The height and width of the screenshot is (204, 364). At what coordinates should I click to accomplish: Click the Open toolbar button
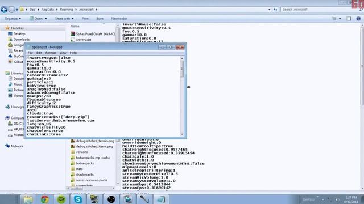36,19
